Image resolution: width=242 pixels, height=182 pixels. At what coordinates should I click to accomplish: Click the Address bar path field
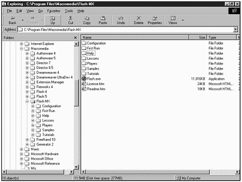(126, 30)
